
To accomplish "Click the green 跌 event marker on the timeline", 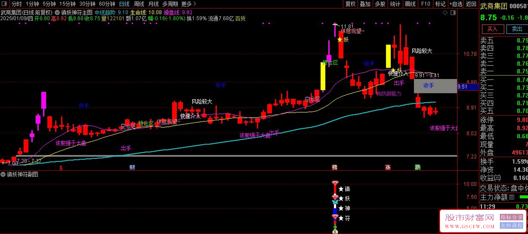I will click(418, 167).
